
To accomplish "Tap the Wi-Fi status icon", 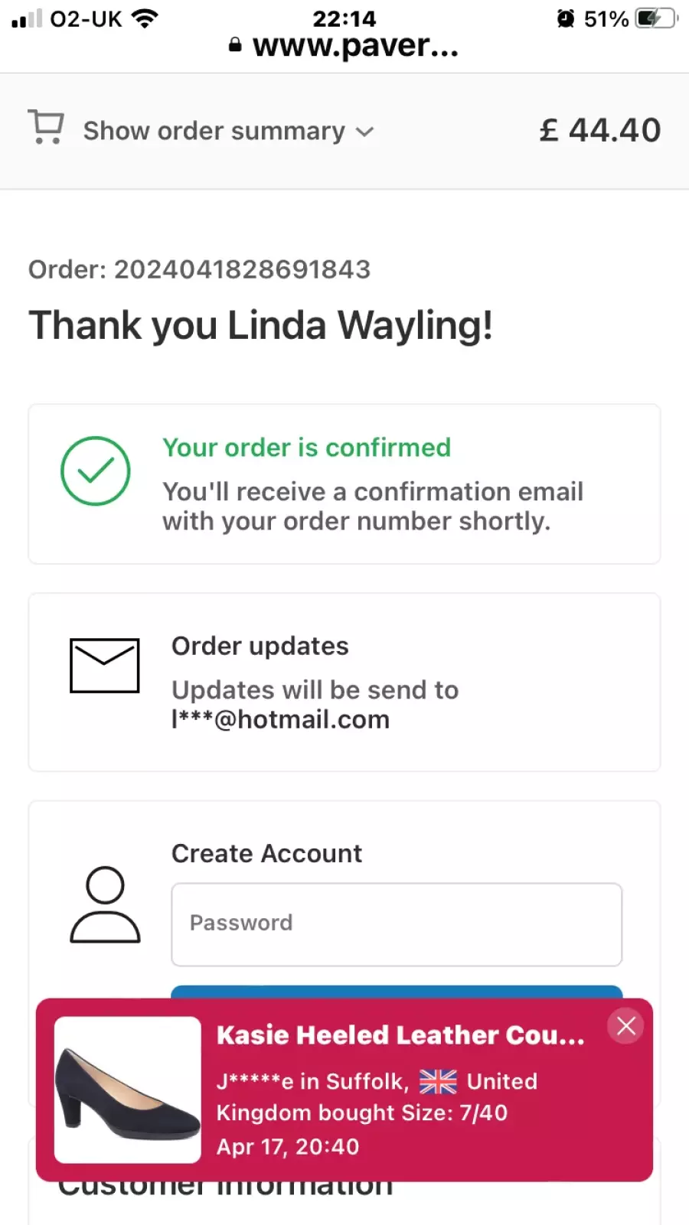I will click(x=144, y=18).
